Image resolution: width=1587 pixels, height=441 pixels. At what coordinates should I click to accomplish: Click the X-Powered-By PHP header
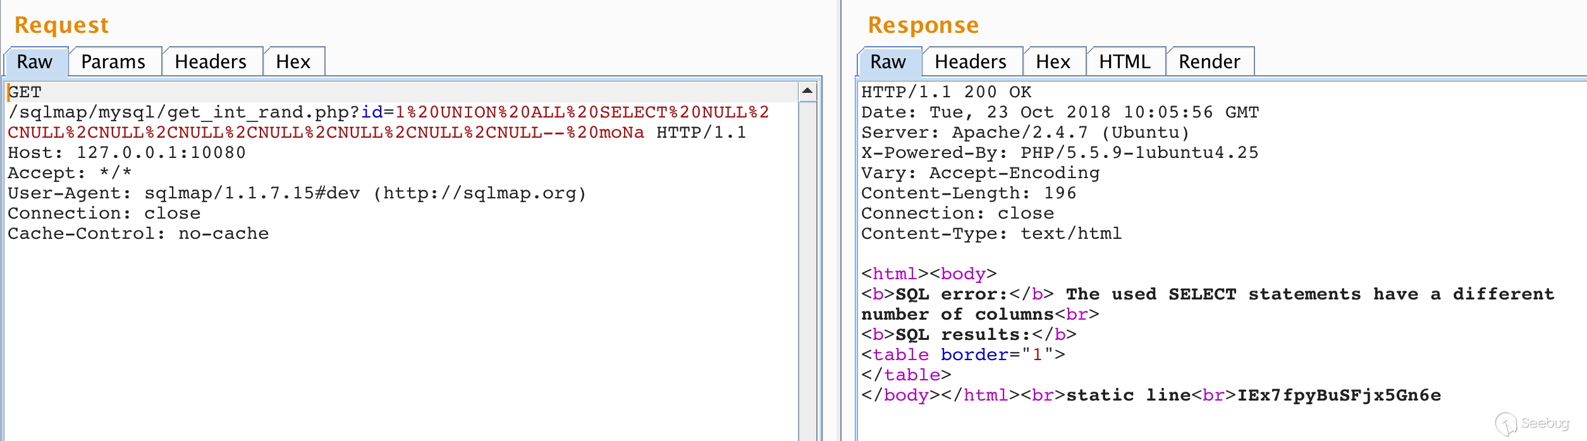click(1060, 153)
